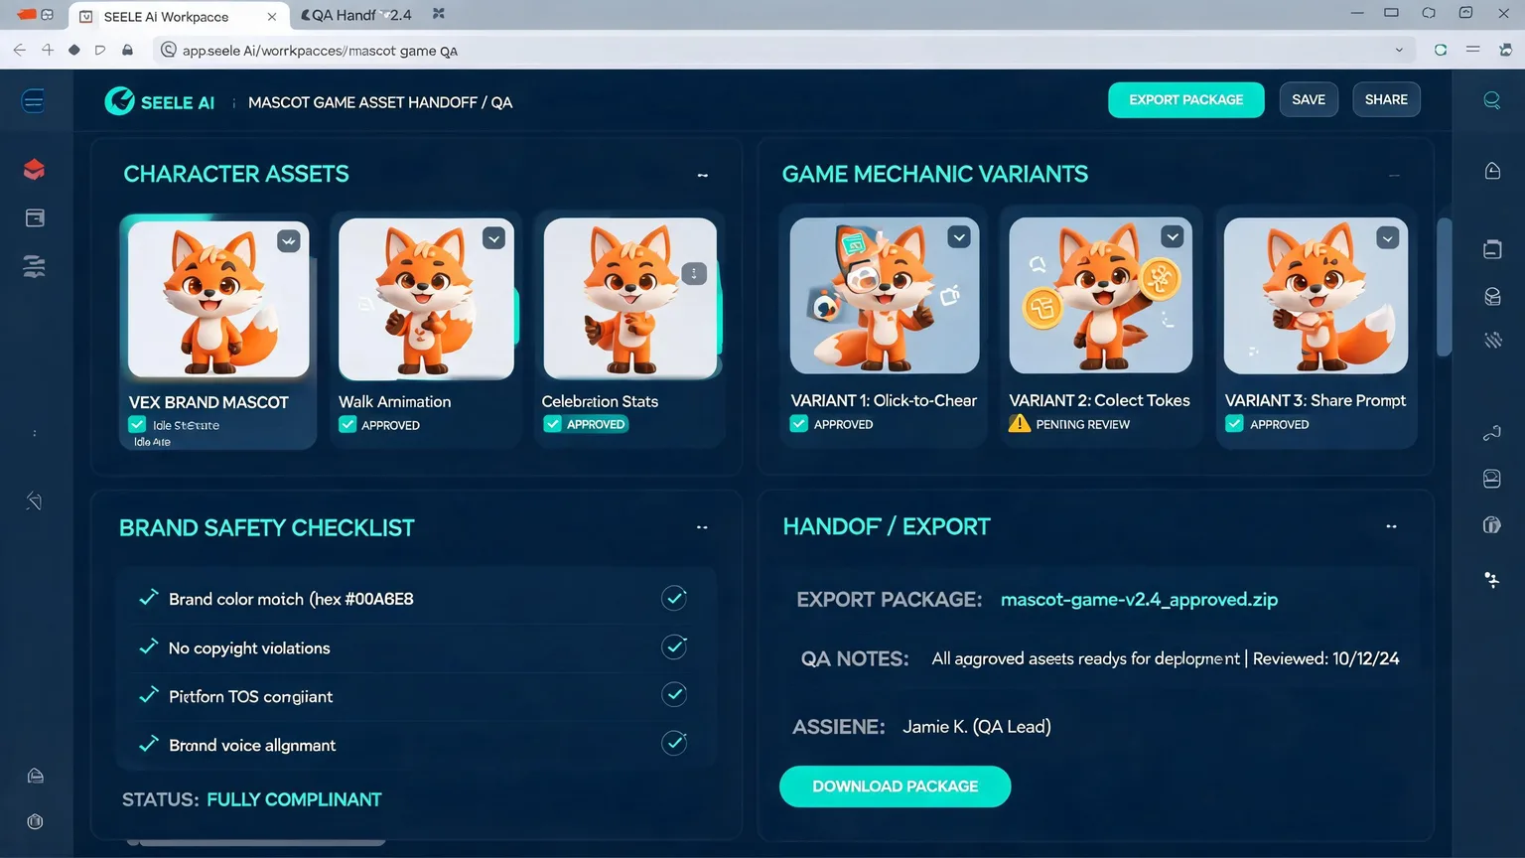Expand the dropdown on the Variant 3 Share Prompt thumbnail

pyautogui.click(x=1388, y=238)
